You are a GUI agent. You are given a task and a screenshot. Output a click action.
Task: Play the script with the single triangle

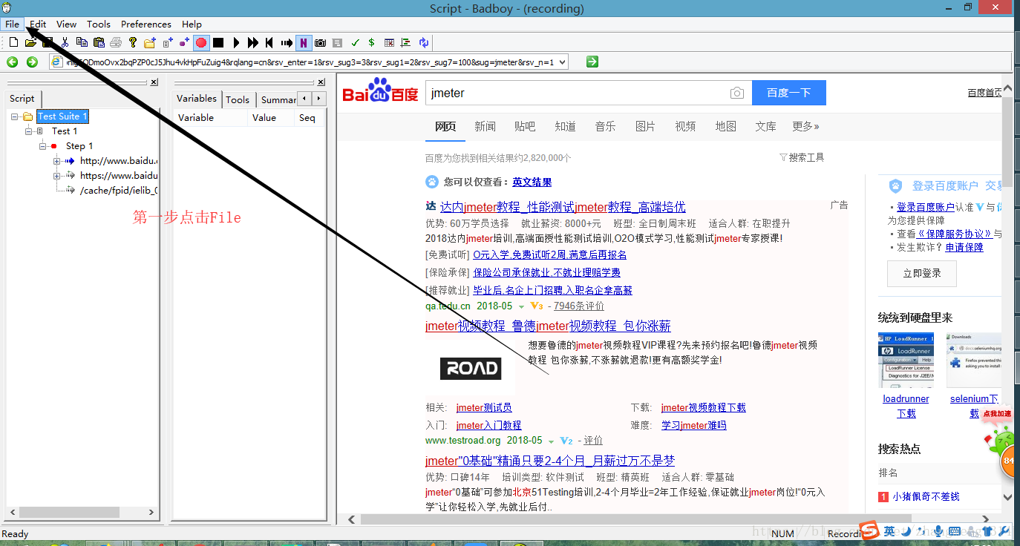click(x=236, y=42)
